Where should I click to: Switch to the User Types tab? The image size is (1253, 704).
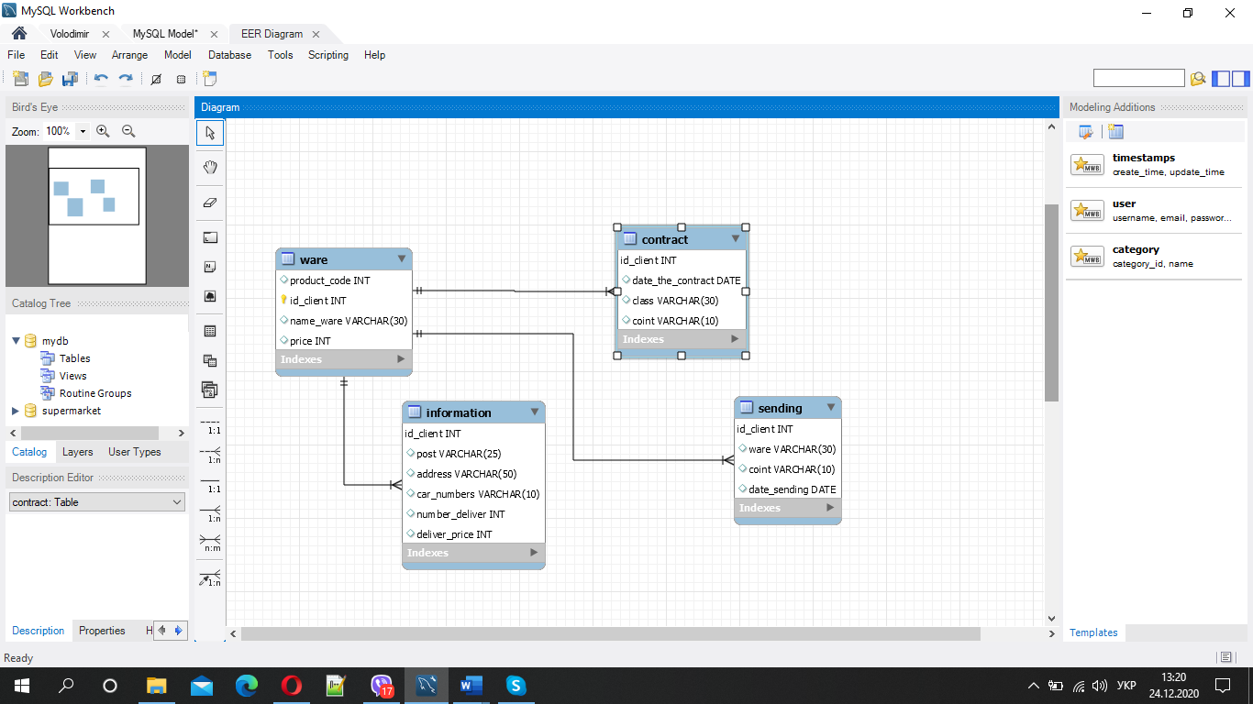pyautogui.click(x=135, y=452)
